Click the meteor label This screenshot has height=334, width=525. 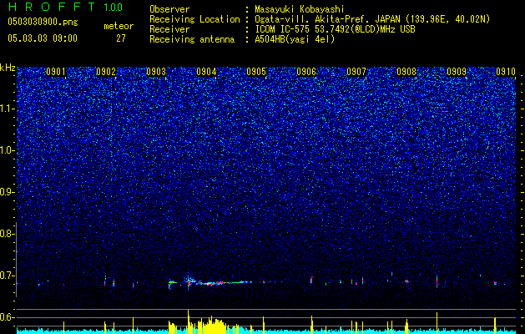(x=119, y=26)
